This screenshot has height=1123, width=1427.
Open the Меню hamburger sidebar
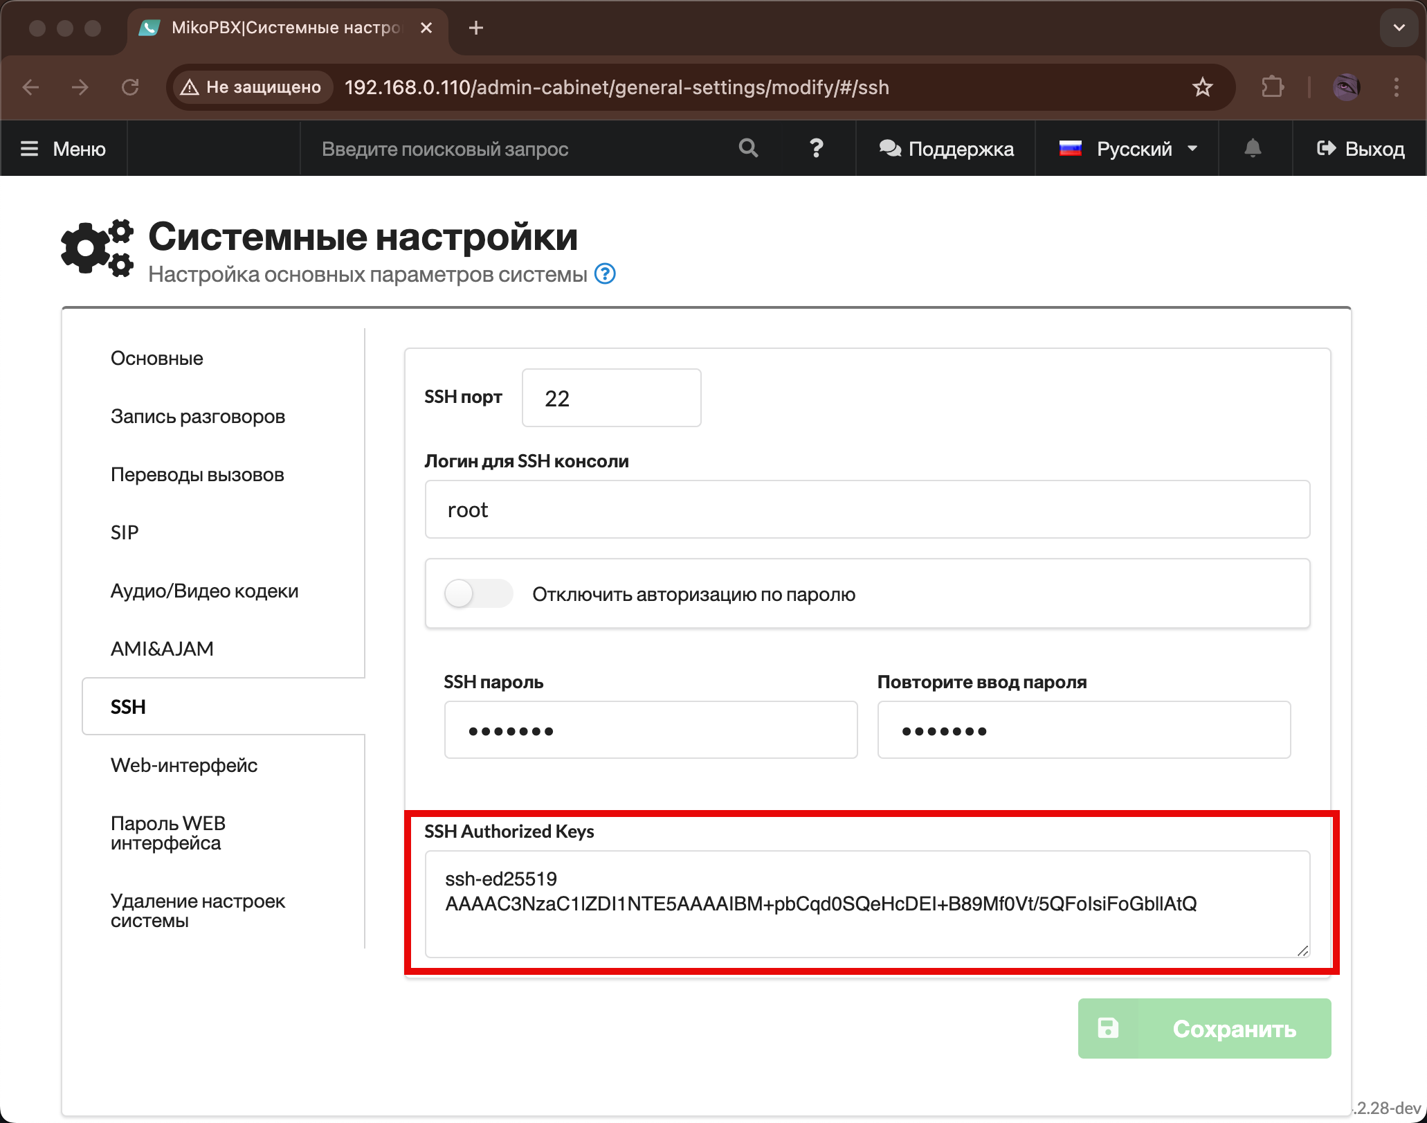(x=64, y=149)
